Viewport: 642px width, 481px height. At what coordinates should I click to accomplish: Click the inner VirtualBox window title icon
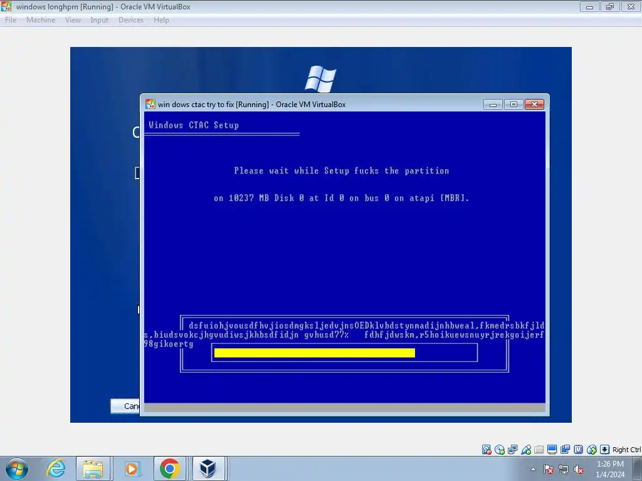150,105
